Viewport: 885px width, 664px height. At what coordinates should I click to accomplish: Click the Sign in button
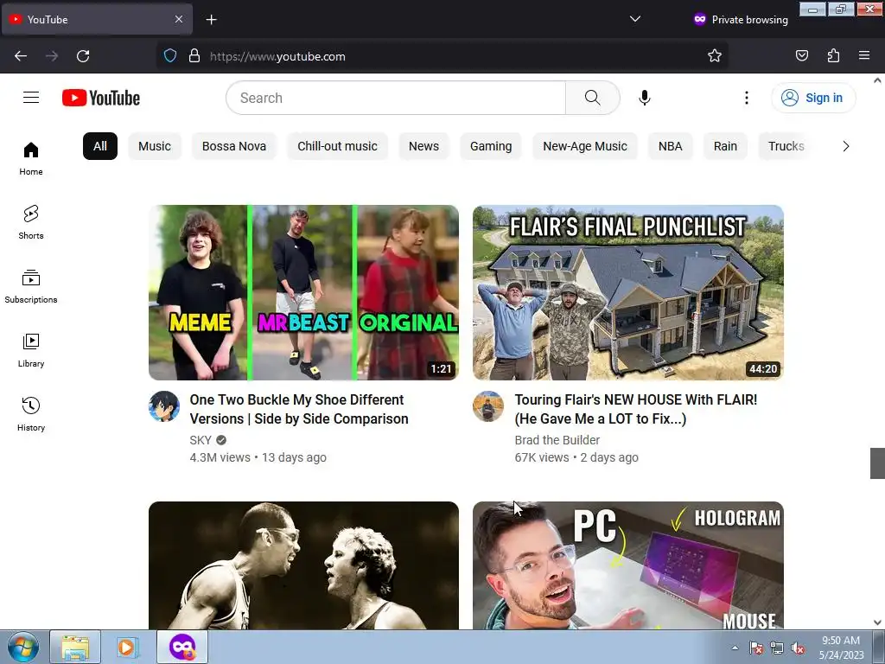[813, 98]
